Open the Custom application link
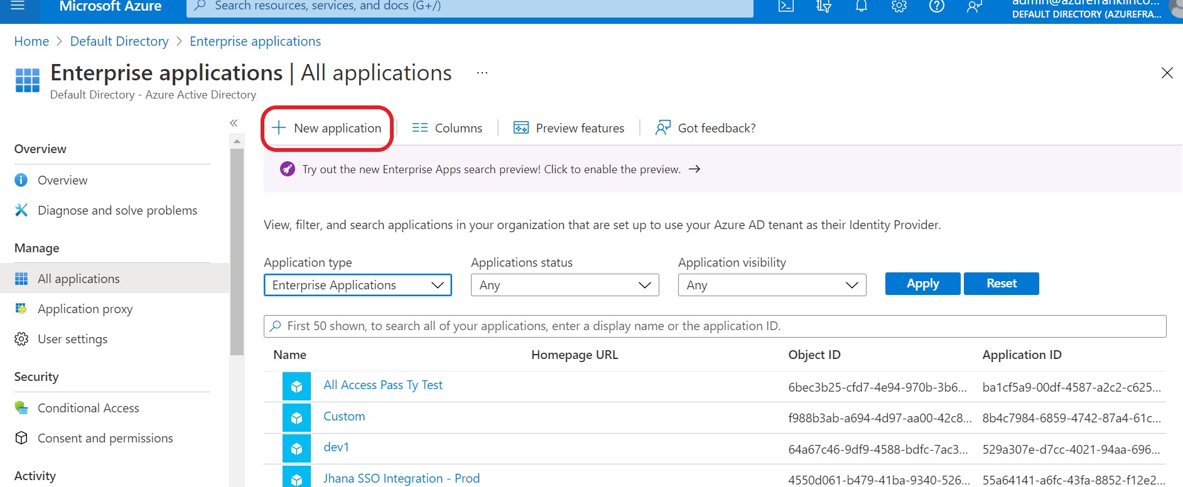Viewport: 1183px width, 487px height. (x=344, y=416)
